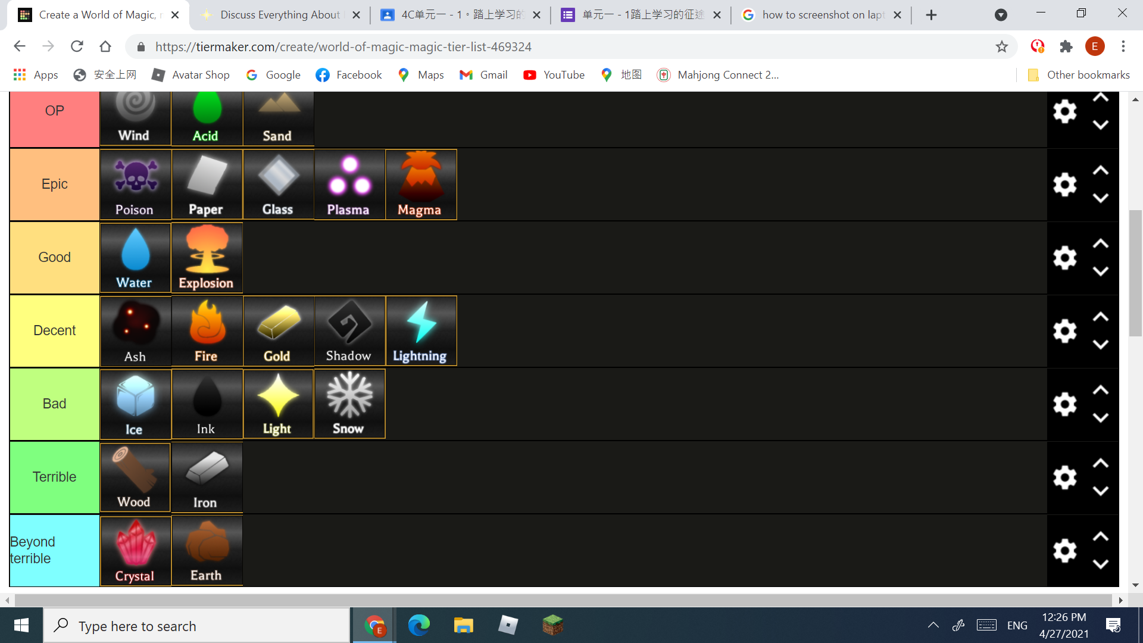Viewport: 1143px width, 643px height.
Task: Click the Roblox icon in taskbar
Action: 508,625
